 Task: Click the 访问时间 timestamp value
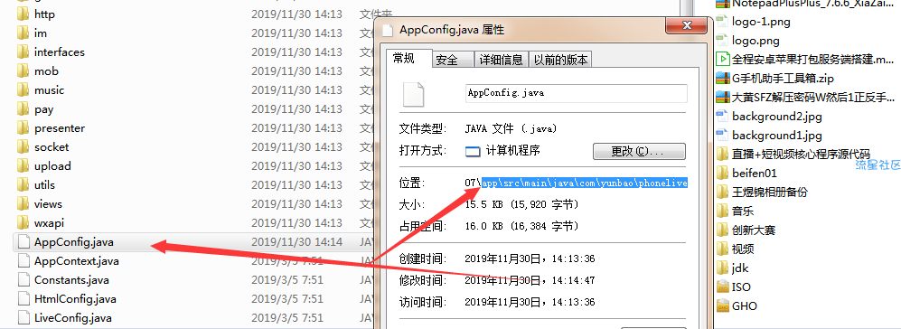point(530,301)
